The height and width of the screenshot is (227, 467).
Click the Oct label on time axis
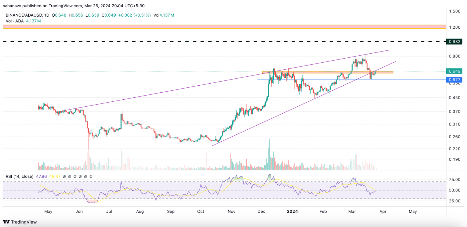point(201,212)
